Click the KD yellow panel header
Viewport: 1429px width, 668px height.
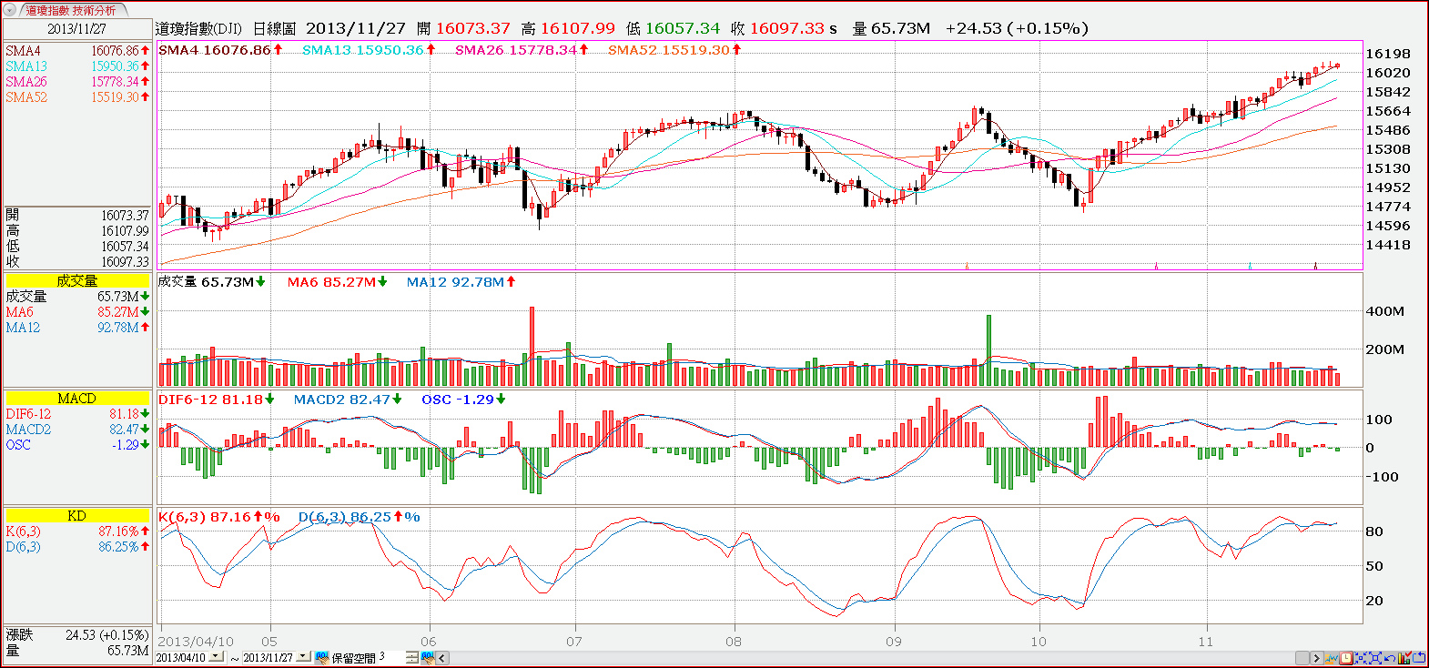76,515
